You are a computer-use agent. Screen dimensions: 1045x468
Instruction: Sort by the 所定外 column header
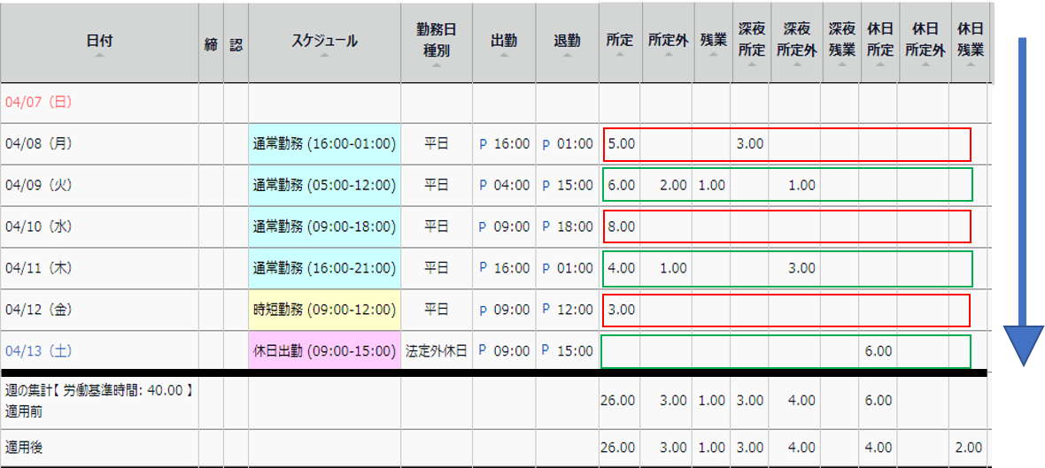tap(668, 41)
